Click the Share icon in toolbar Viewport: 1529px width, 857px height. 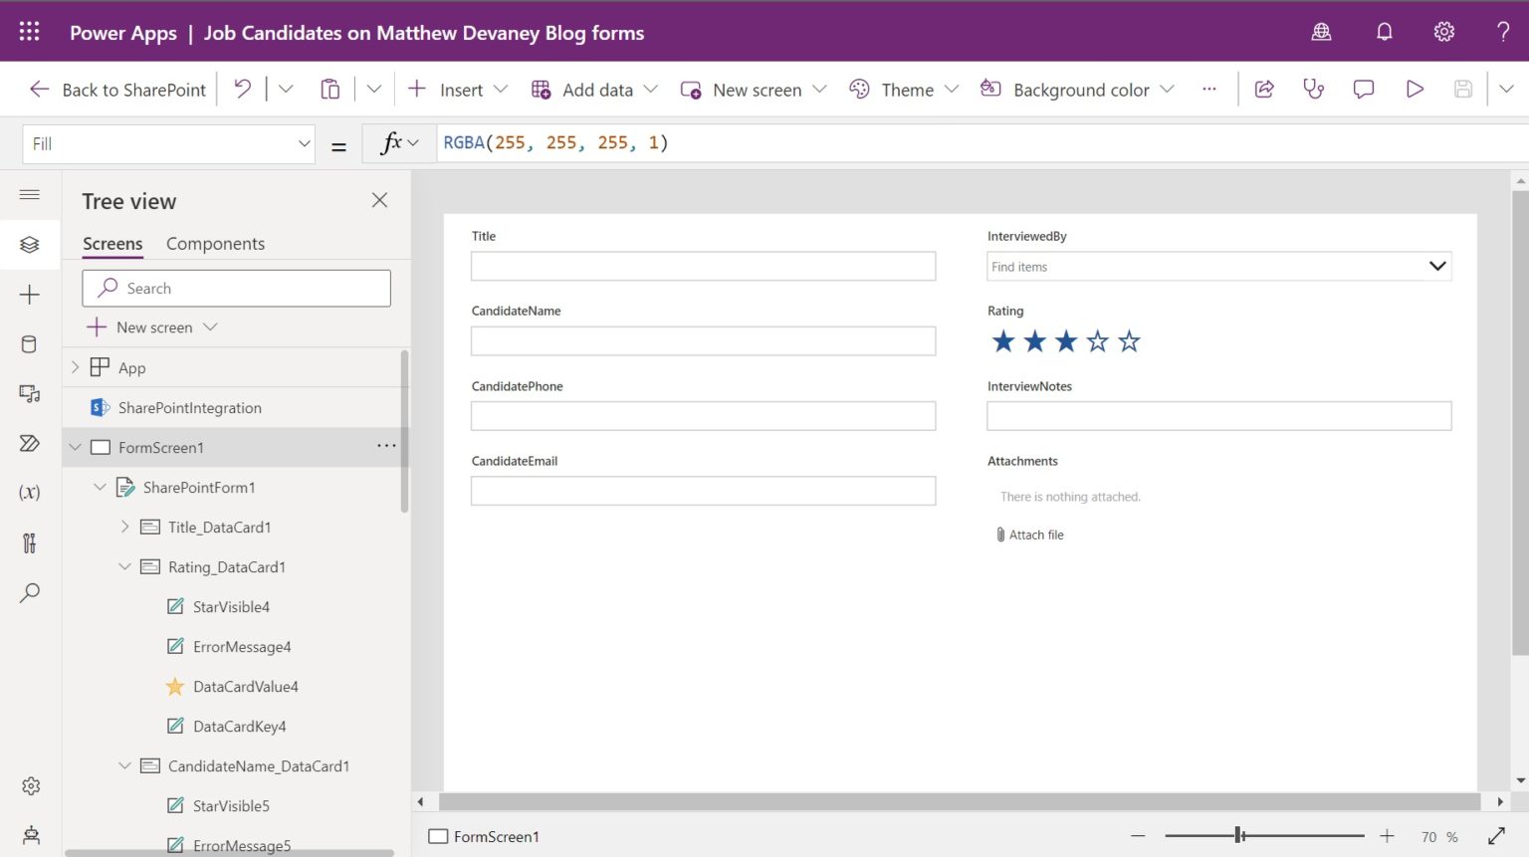pos(1264,90)
